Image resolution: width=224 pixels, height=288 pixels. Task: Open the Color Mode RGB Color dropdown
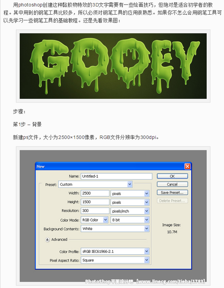coord(94,220)
